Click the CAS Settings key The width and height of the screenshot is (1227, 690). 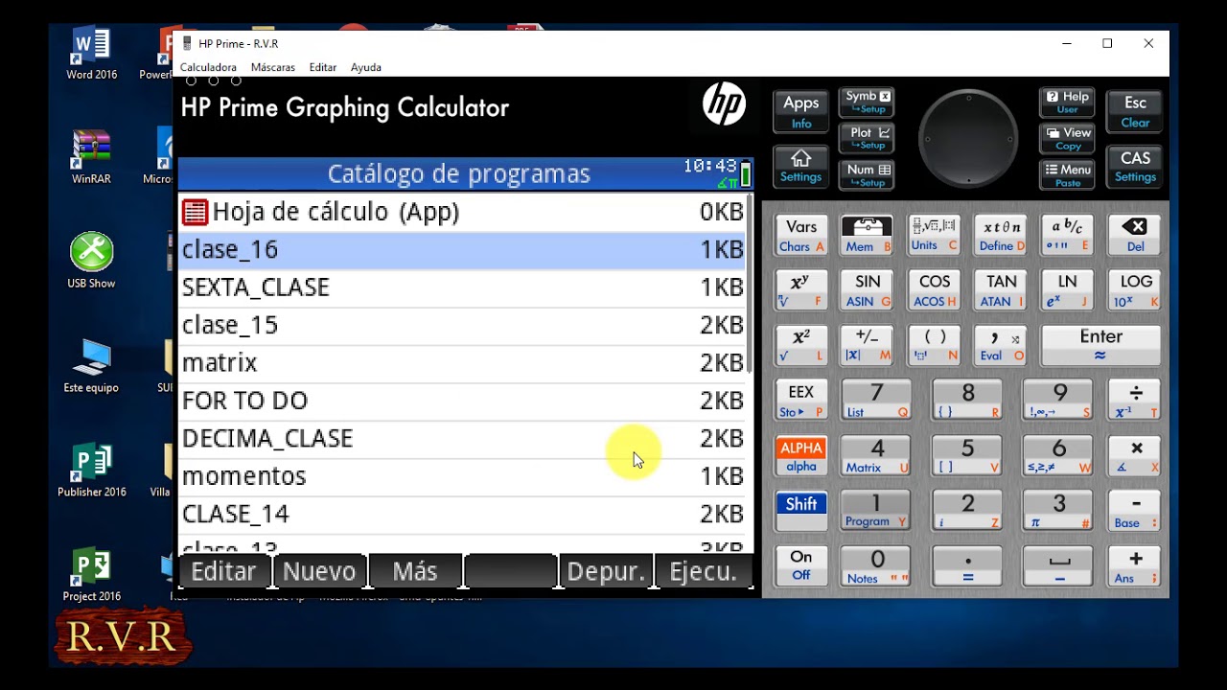[1135, 167]
